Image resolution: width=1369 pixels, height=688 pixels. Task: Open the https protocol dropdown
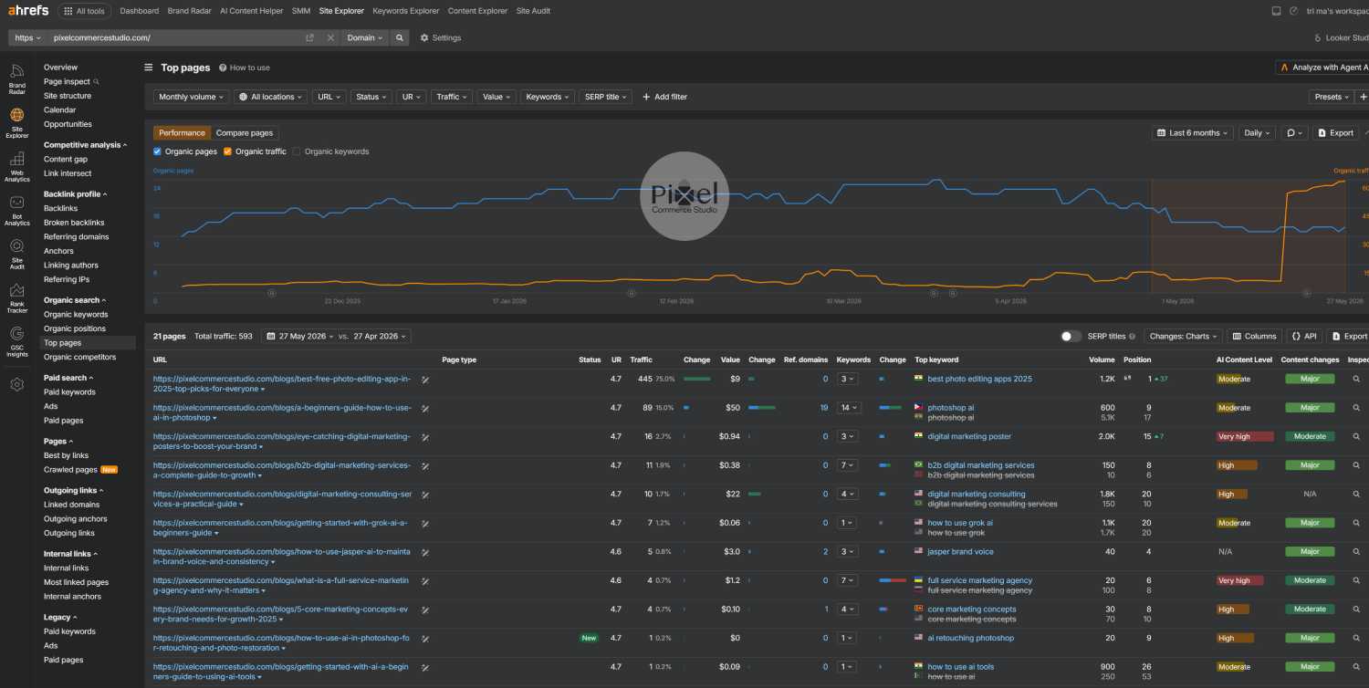(x=28, y=37)
